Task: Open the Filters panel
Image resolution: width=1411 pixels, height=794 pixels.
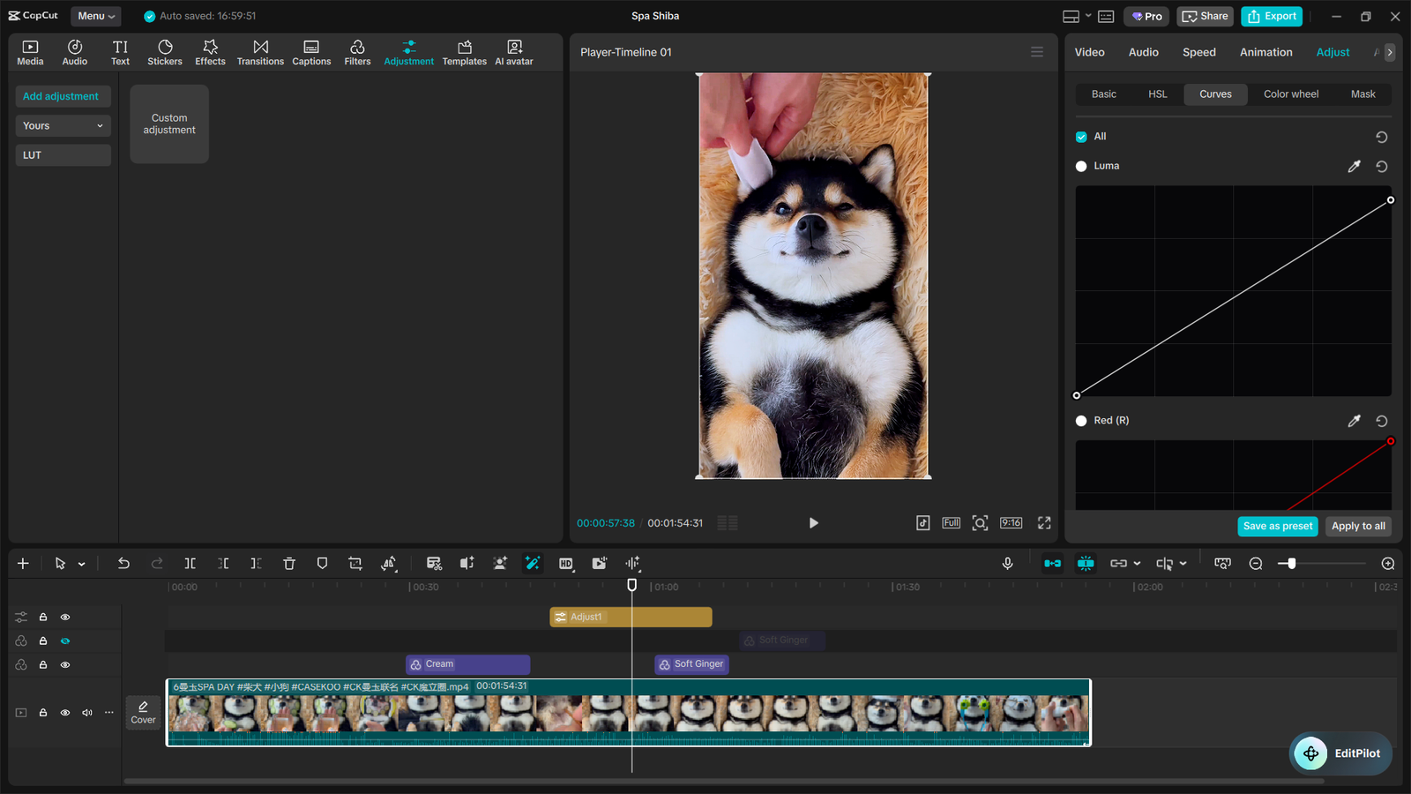Action: (357, 51)
